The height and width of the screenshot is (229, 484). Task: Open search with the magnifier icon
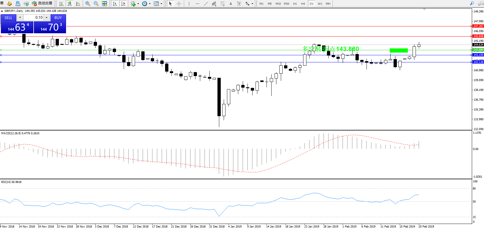click(472, 4)
